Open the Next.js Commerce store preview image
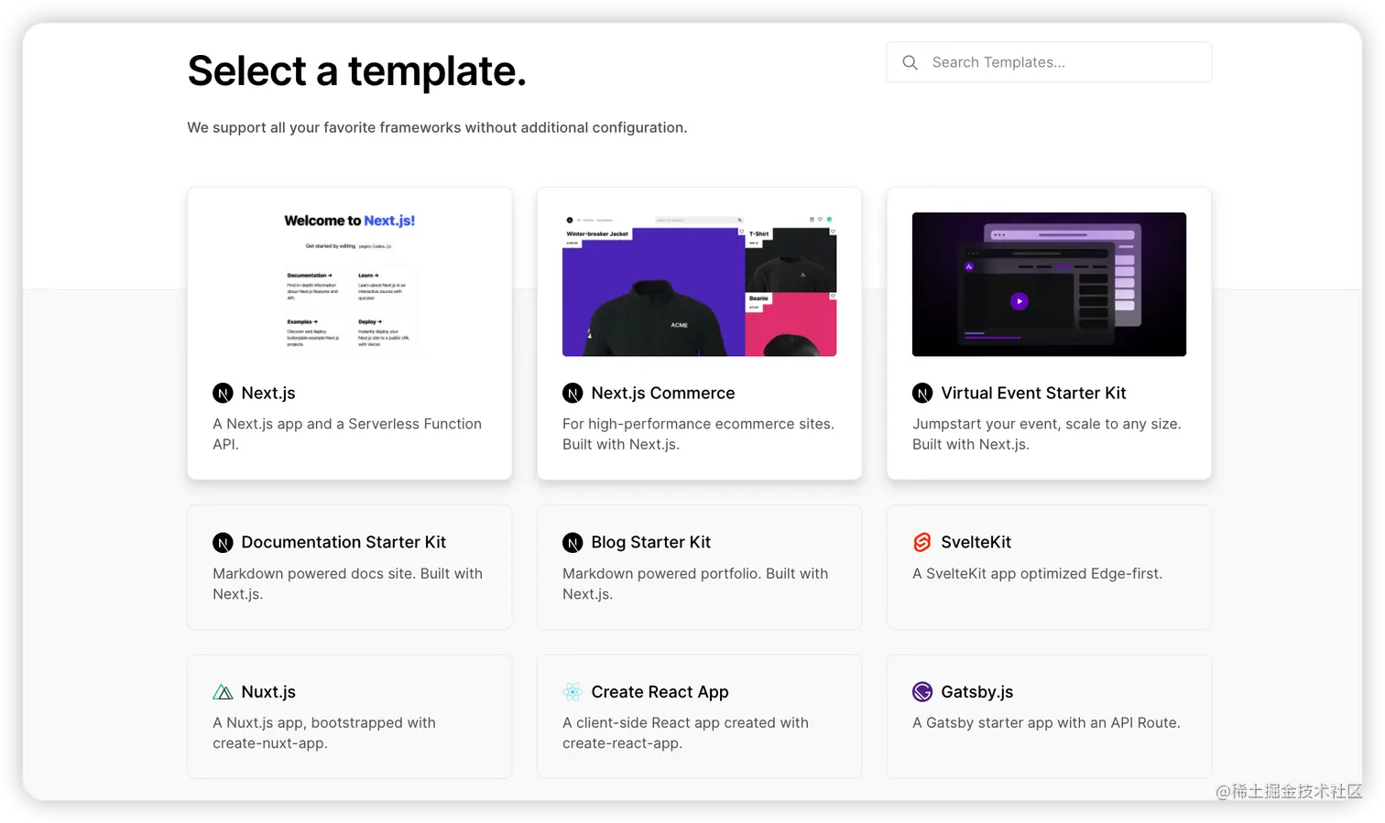 click(x=699, y=284)
